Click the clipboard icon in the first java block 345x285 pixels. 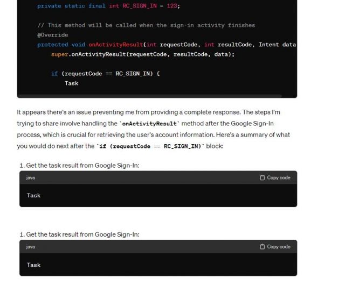[x=262, y=177]
